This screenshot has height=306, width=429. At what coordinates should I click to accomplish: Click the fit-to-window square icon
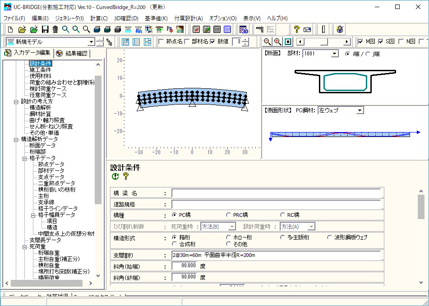[x=288, y=42]
